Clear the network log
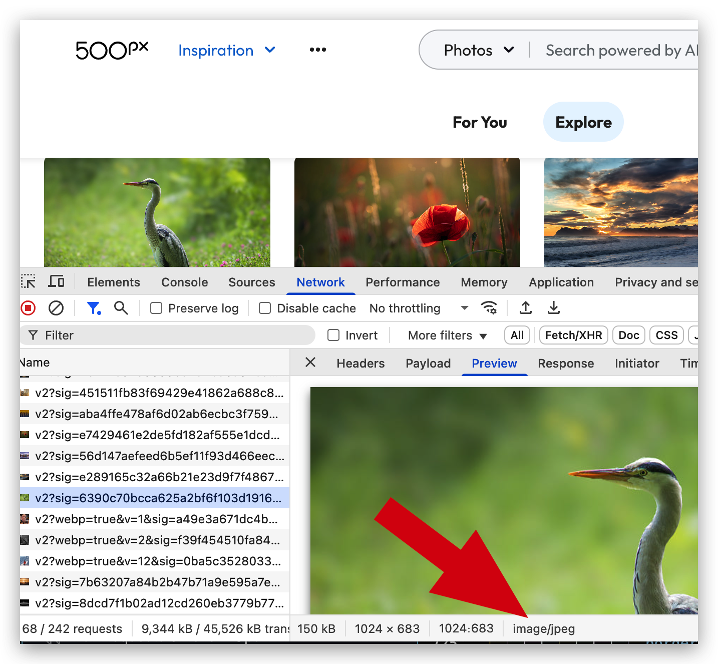 56,308
